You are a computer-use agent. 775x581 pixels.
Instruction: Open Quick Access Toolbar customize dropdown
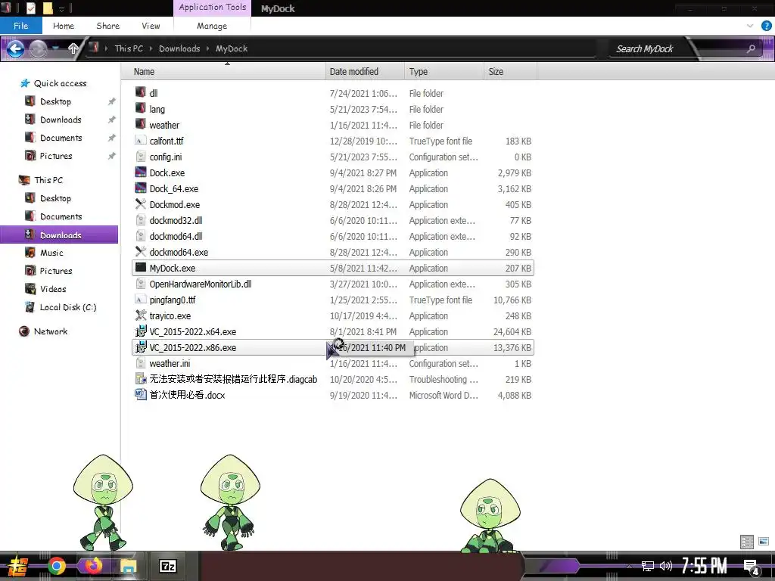point(62,8)
